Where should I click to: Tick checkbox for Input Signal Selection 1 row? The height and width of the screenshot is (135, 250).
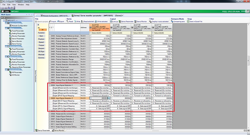[90, 85]
